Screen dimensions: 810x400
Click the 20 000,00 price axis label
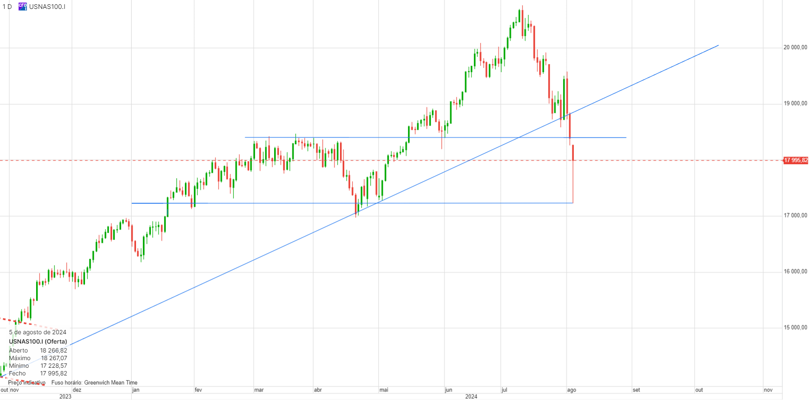pyautogui.click(x=795, y=48)
